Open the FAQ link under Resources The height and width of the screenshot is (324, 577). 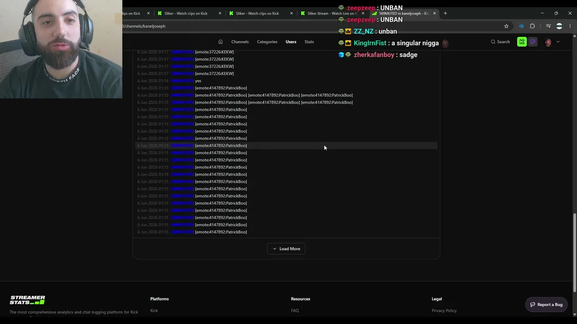click(295, 310)
